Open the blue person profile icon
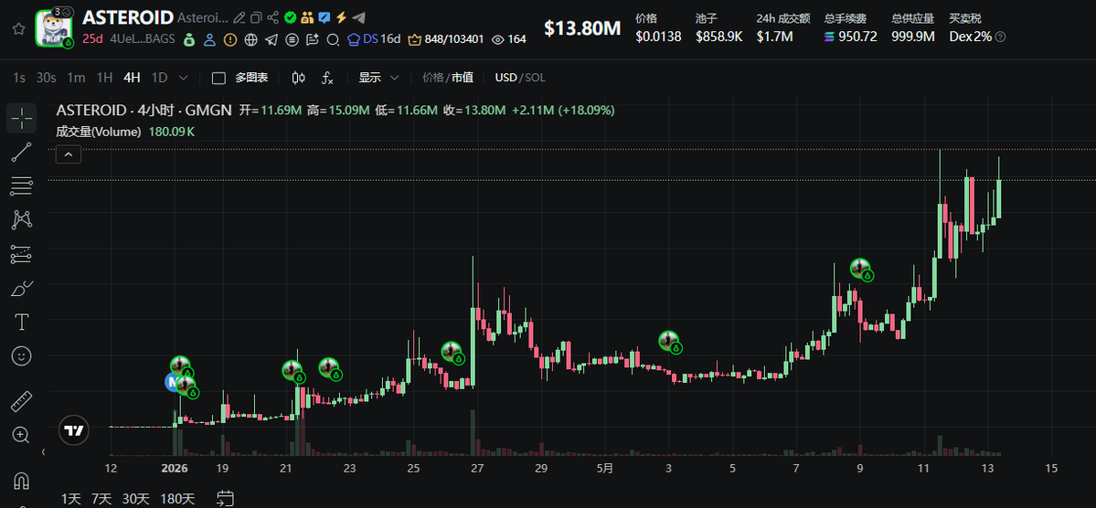This screenshot has height=508, width=1096. [209, 40]
